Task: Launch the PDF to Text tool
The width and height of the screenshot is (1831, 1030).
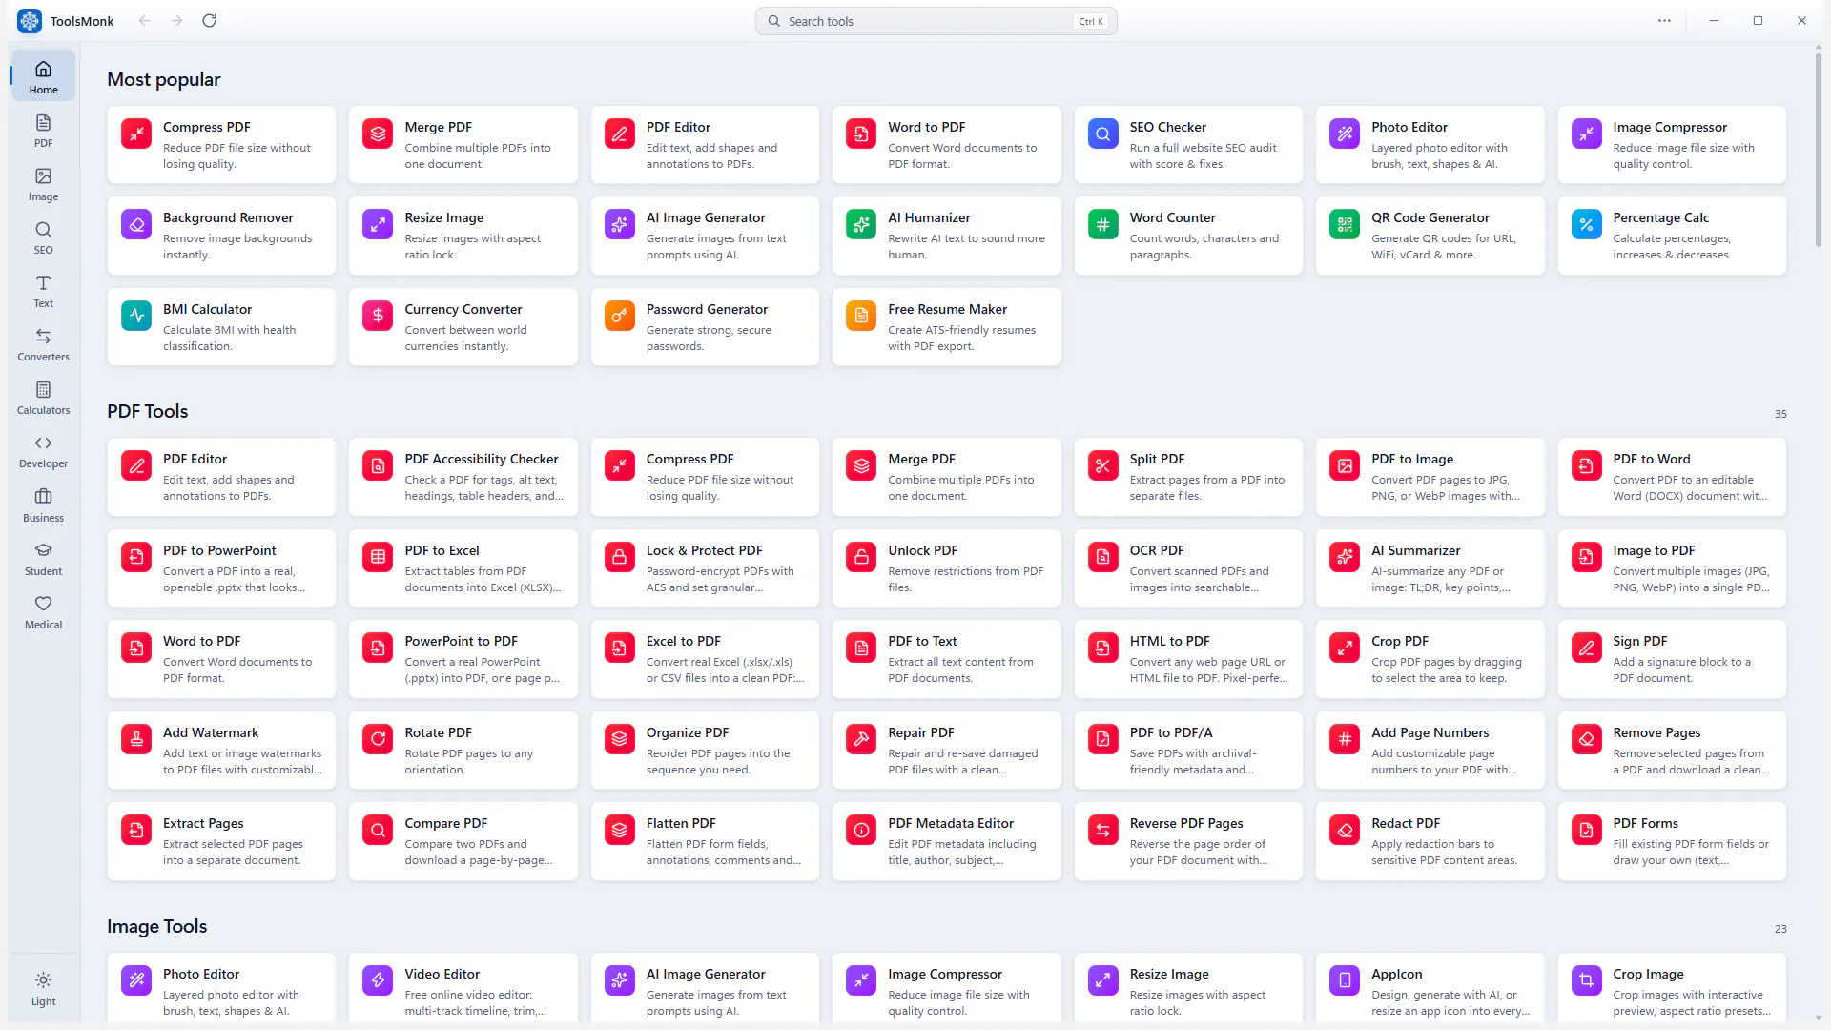Action: pyautogui.click(x=946, y=659)
